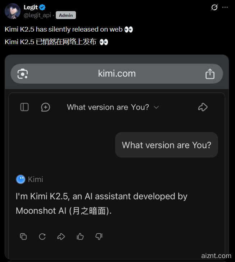
Task: Expand the 'What version are You?' title chevron
Action: pos(156,107)
